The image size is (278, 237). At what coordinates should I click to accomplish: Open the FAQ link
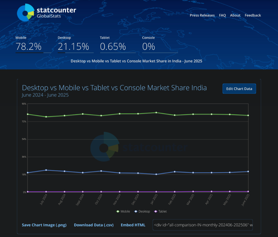coord(222,15)
